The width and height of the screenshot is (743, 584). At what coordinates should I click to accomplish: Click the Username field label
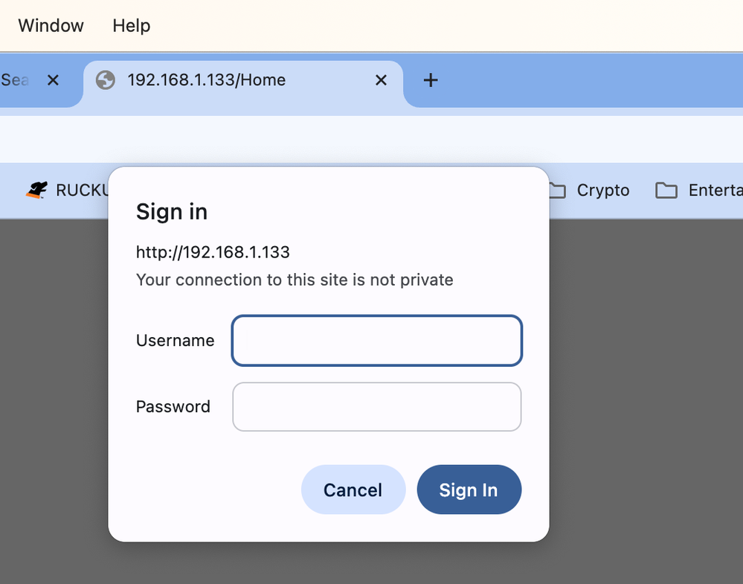(x=175, y=341)
